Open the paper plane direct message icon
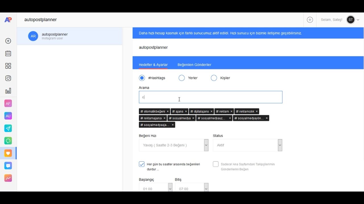The image size is (364, 204). 8,128
